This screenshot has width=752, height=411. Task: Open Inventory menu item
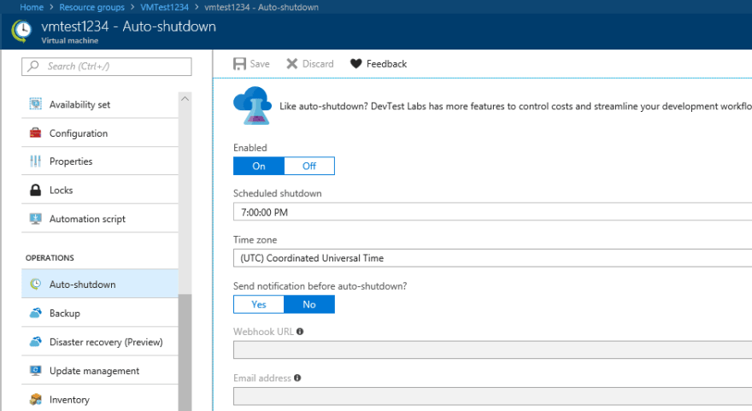100,400
